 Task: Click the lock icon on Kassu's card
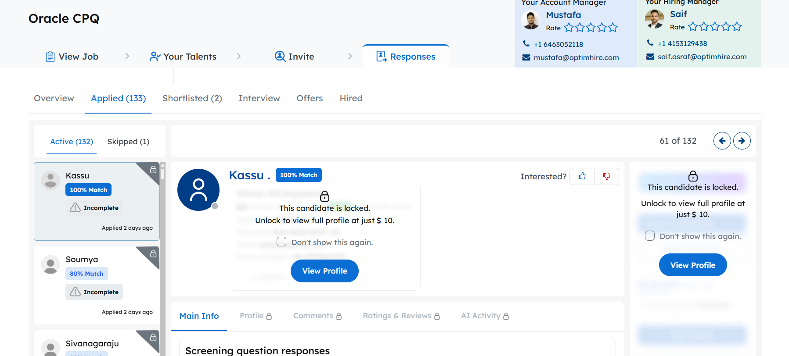click(153, 170)
